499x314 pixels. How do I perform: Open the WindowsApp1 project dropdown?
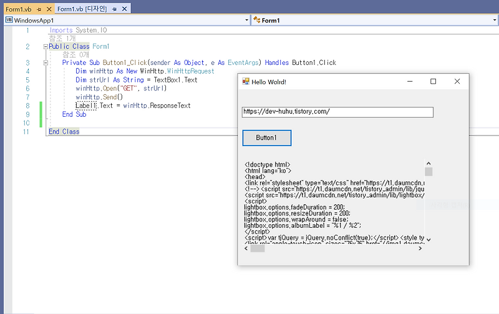(246, 21)
